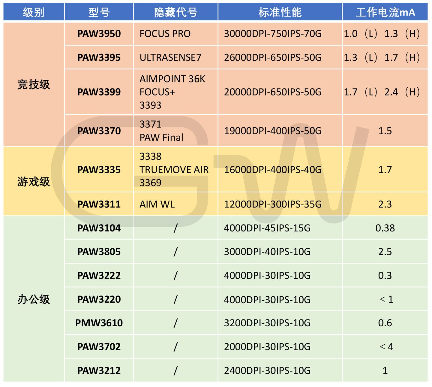Select the PAW3805 model name

(x=99, y=252)
